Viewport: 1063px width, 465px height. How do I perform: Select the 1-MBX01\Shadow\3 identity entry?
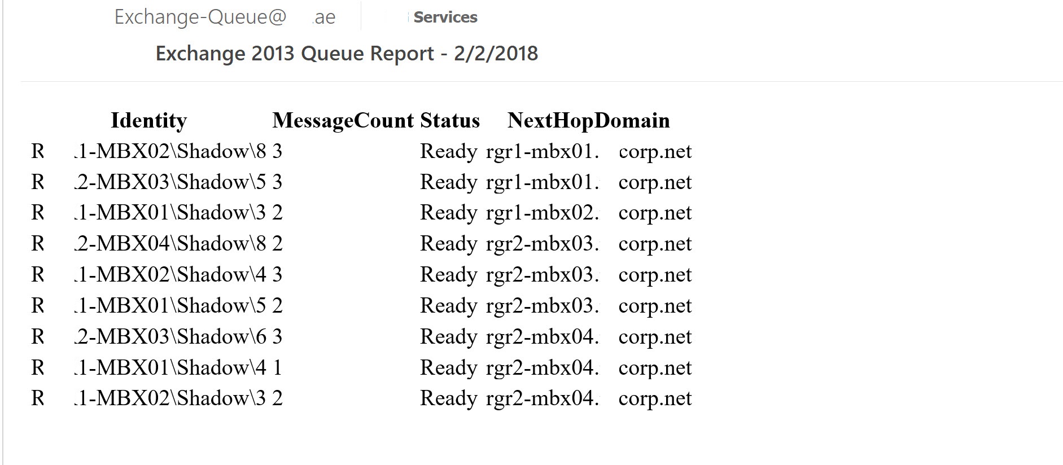tap(170, 212)
